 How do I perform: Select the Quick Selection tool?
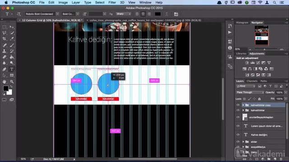point(12,33)
